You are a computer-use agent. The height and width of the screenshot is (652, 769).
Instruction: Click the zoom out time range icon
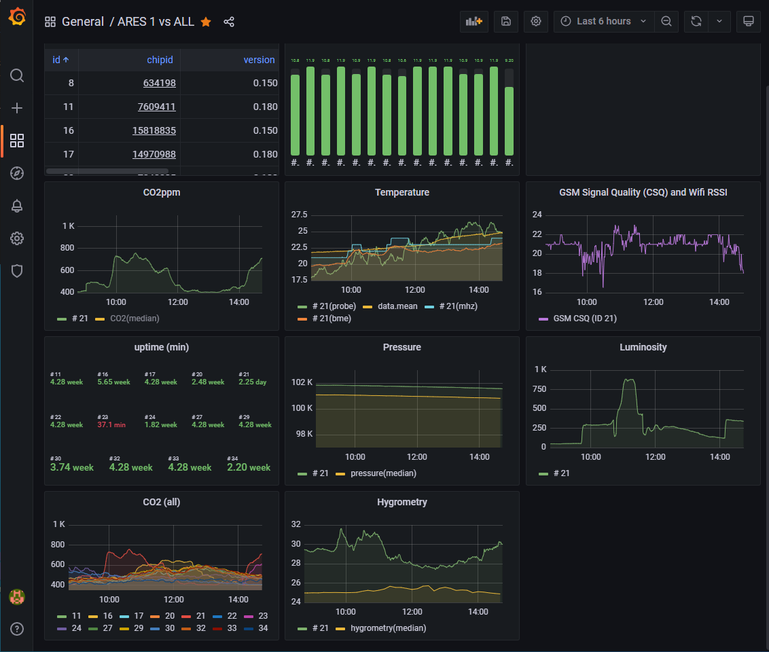tap(666, 22)
